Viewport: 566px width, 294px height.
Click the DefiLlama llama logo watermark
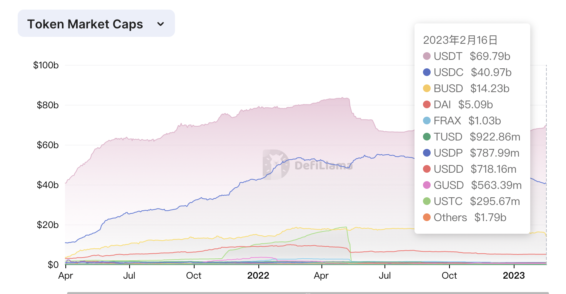[276, 165]
